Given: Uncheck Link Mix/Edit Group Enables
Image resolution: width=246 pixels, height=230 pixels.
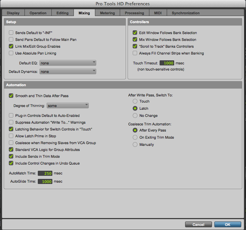Looking at the screenshot, I should pos(11,46).
